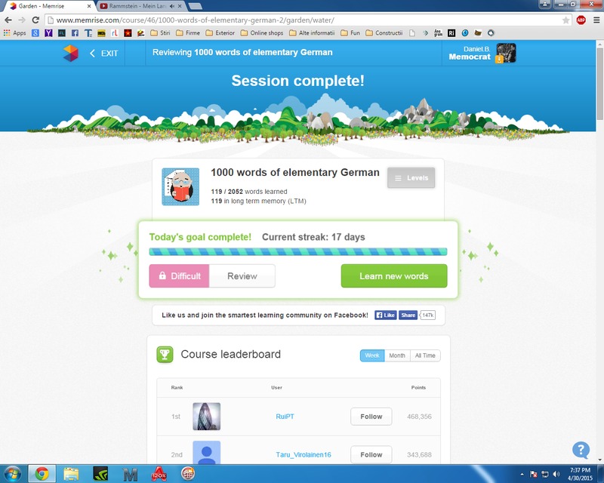Open locked Difficult words mode
Viewport: 604px width, 483px height.
coord(179,275)
